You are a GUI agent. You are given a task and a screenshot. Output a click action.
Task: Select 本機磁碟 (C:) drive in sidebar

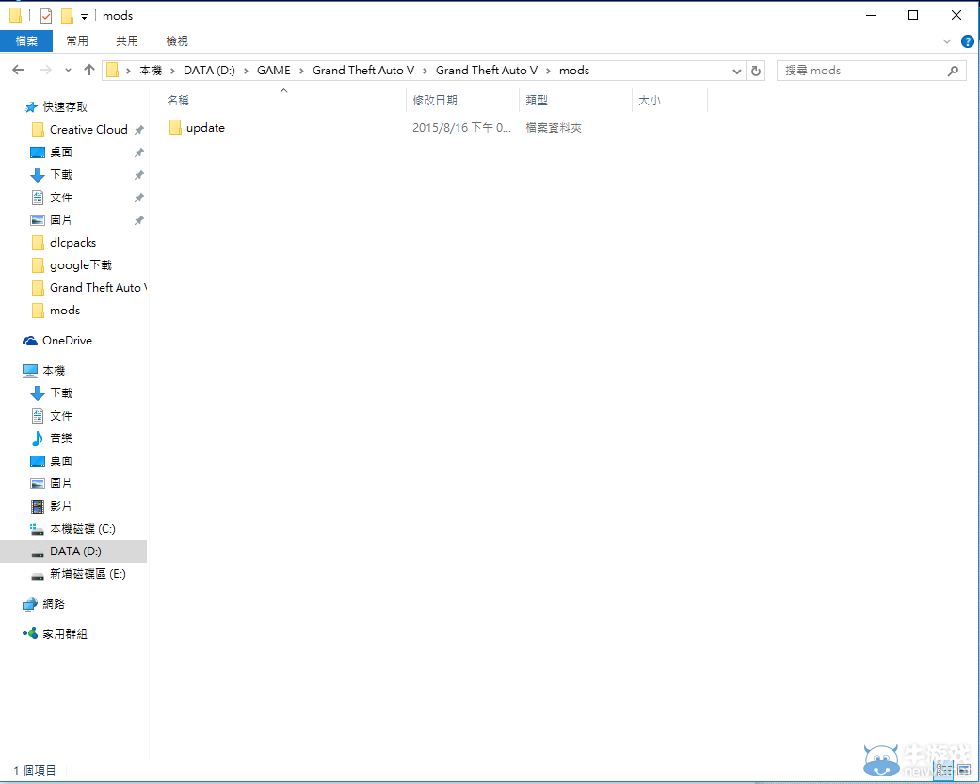[x=82, y=529]
